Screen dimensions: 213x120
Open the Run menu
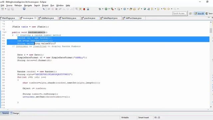[52, 5]
